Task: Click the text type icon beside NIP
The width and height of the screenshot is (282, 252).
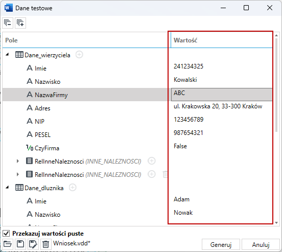Action: [x=30, y=121]
